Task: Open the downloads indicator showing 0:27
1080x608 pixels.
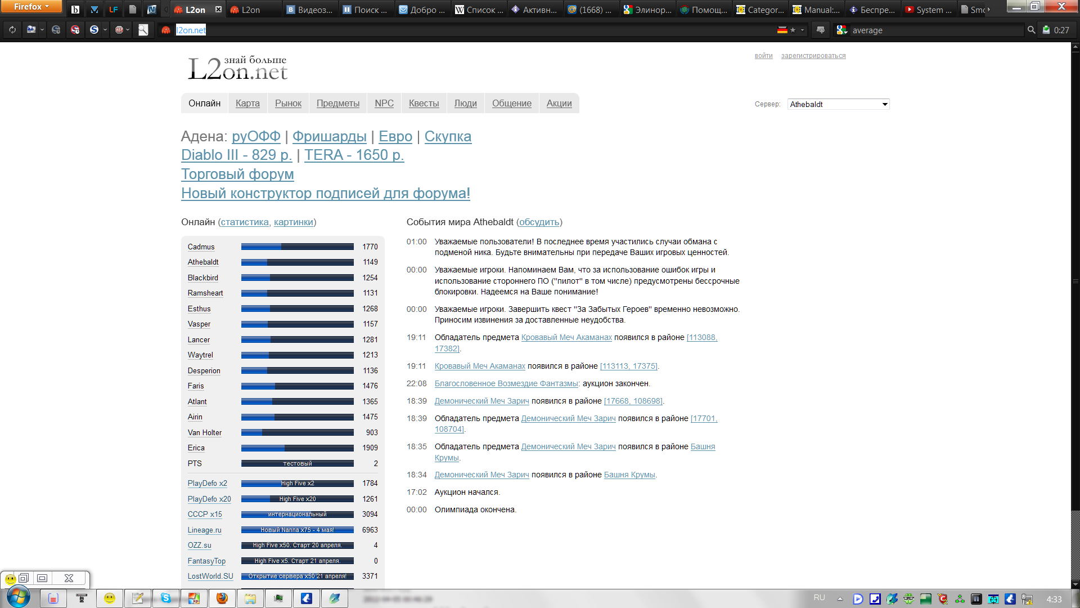Action: [x=1056, y=30]
